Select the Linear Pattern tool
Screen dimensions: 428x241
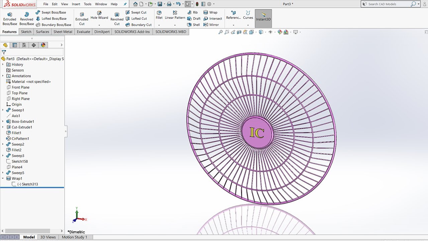pyautogui.click(x=175, y=15)
